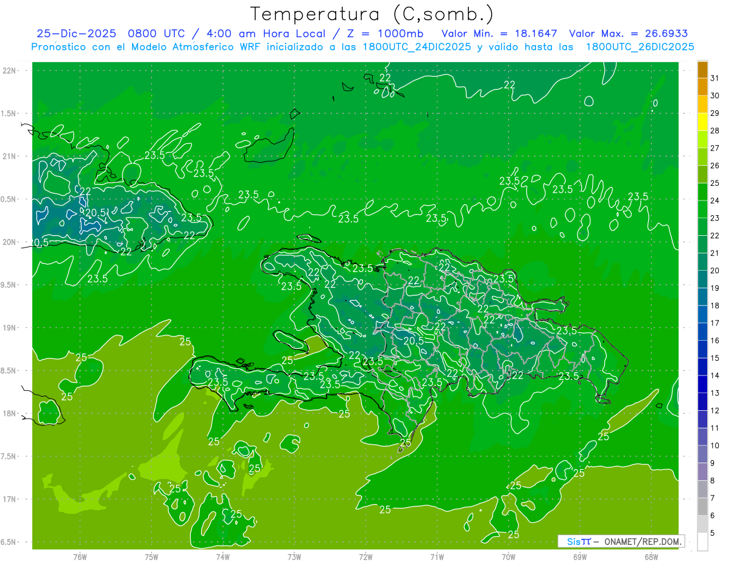Pick the yellow color scale segment between 28 and 29
731x565 pixels.
click(x=703, y=122)
